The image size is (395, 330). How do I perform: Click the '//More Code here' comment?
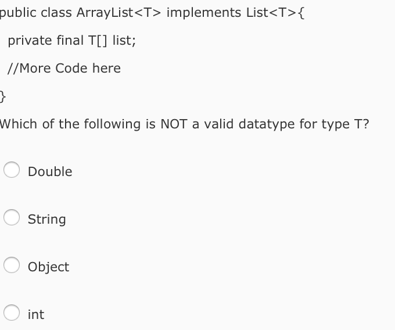64,69
